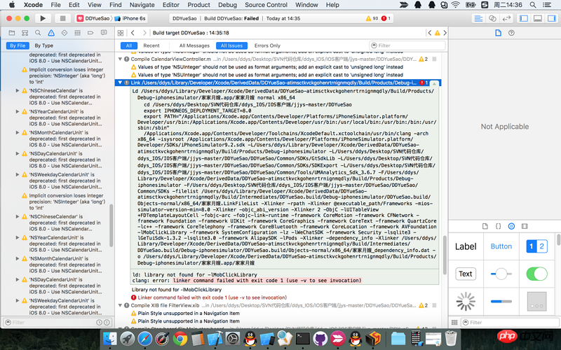This screenshot has height=350, width=561.
Task: Show All Messages in build log
Action: tap(194, 45)
